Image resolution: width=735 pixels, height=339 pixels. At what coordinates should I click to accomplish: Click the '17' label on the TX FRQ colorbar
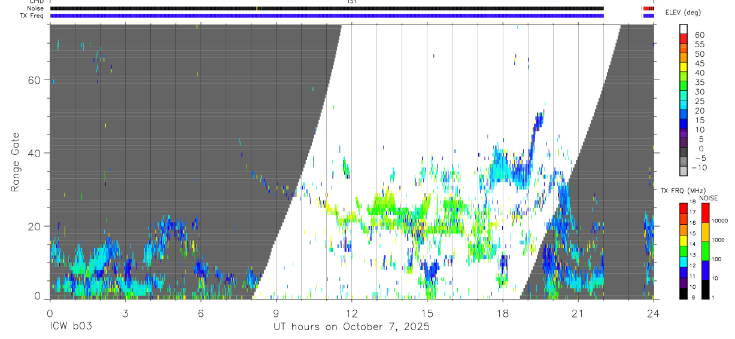694,212
